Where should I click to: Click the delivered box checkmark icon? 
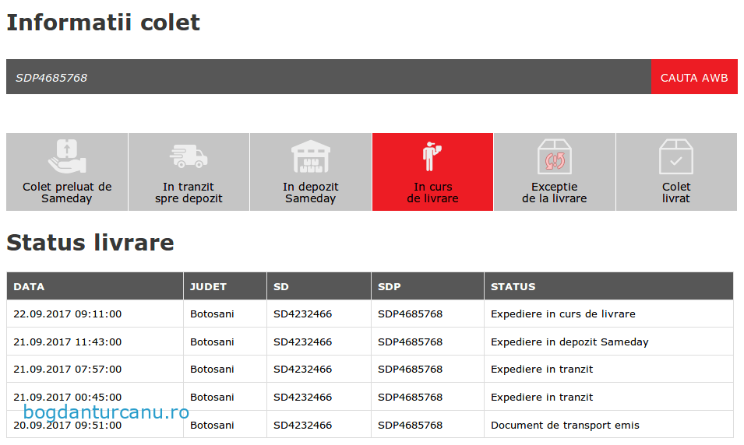click(675, 156)
